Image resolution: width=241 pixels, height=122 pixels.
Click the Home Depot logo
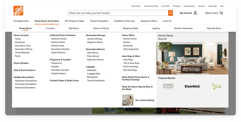pos(18,11)
